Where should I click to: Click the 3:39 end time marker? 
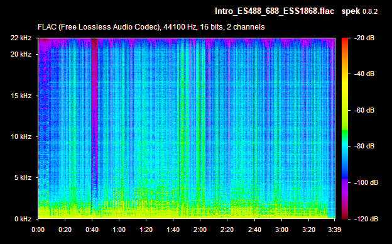[334, 230]
